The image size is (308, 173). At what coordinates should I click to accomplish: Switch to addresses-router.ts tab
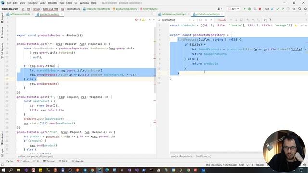(20, 14)
